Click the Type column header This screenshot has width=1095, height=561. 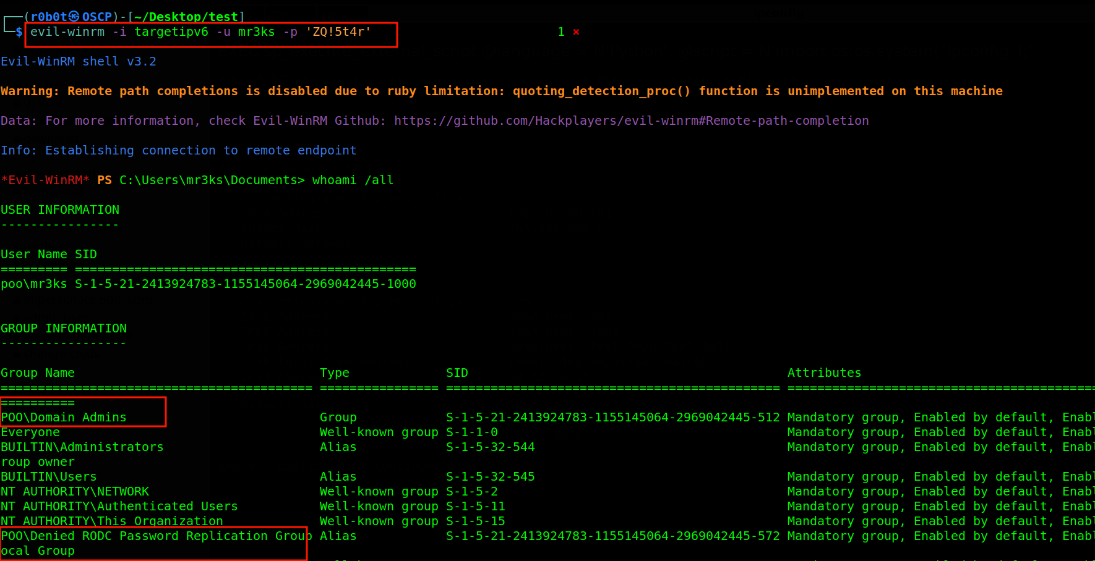[335, 373]
